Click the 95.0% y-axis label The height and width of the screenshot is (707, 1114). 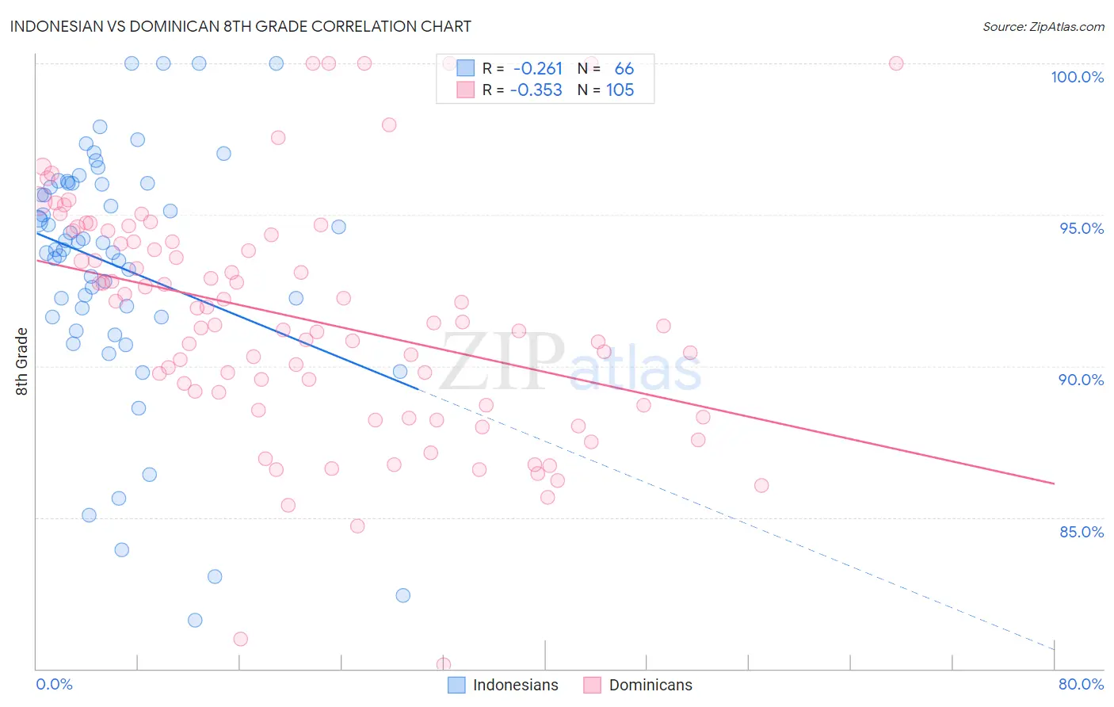[x=1082, y=228]
